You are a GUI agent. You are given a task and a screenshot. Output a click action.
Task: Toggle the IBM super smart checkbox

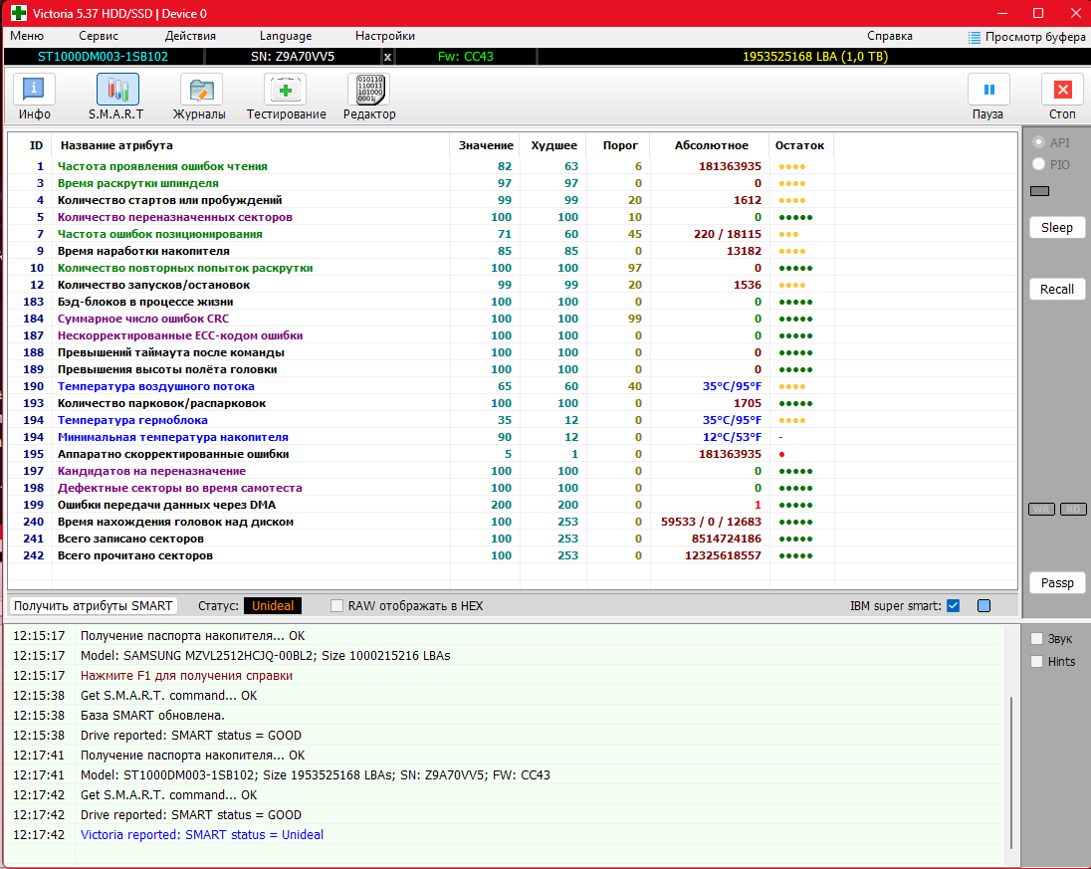pyautogui.click(x=953, y=605)
